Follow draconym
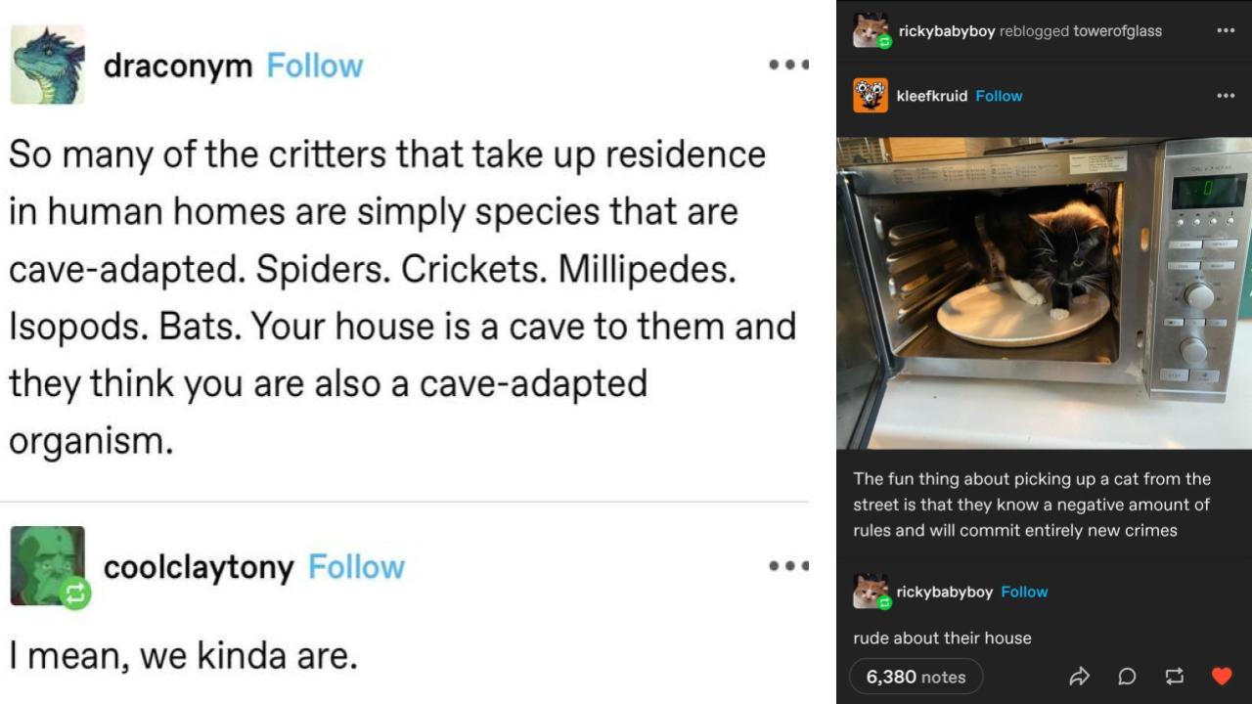Image resolution: width=1252 pixels, height=704 pixels. (x=314, y=66)
